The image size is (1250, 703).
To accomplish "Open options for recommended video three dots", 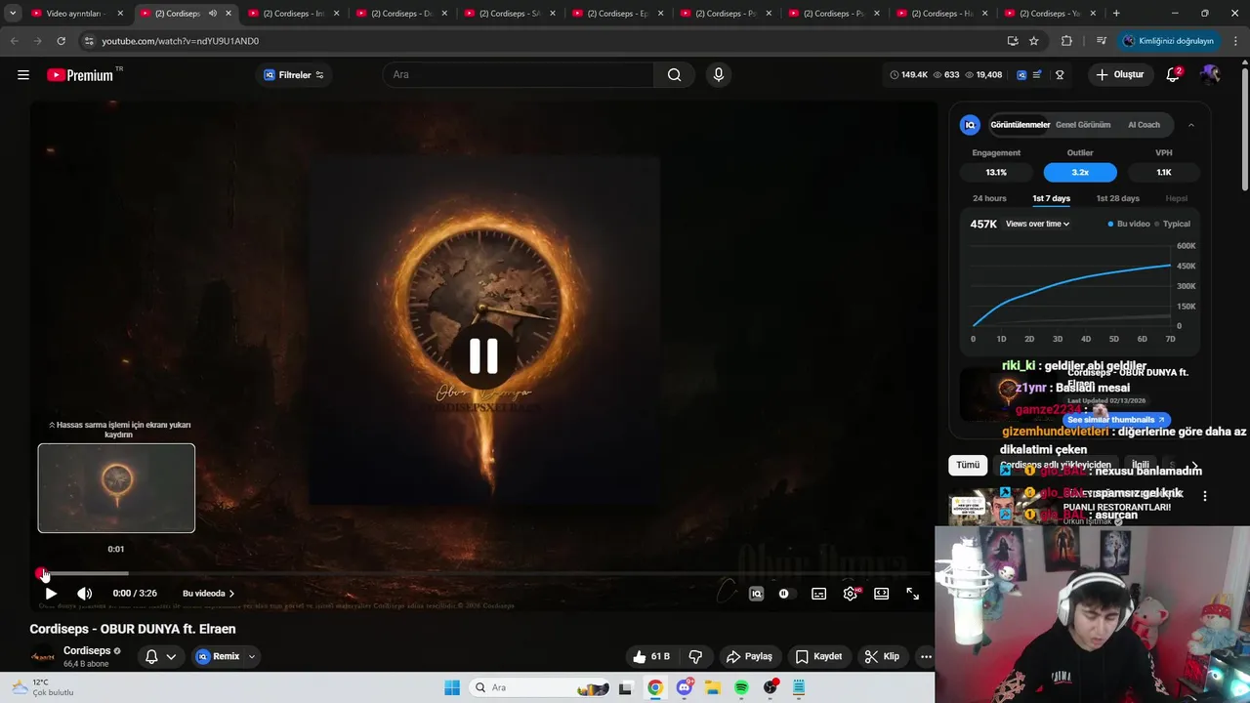I will pyautogui.click(x=1205, y=496).
